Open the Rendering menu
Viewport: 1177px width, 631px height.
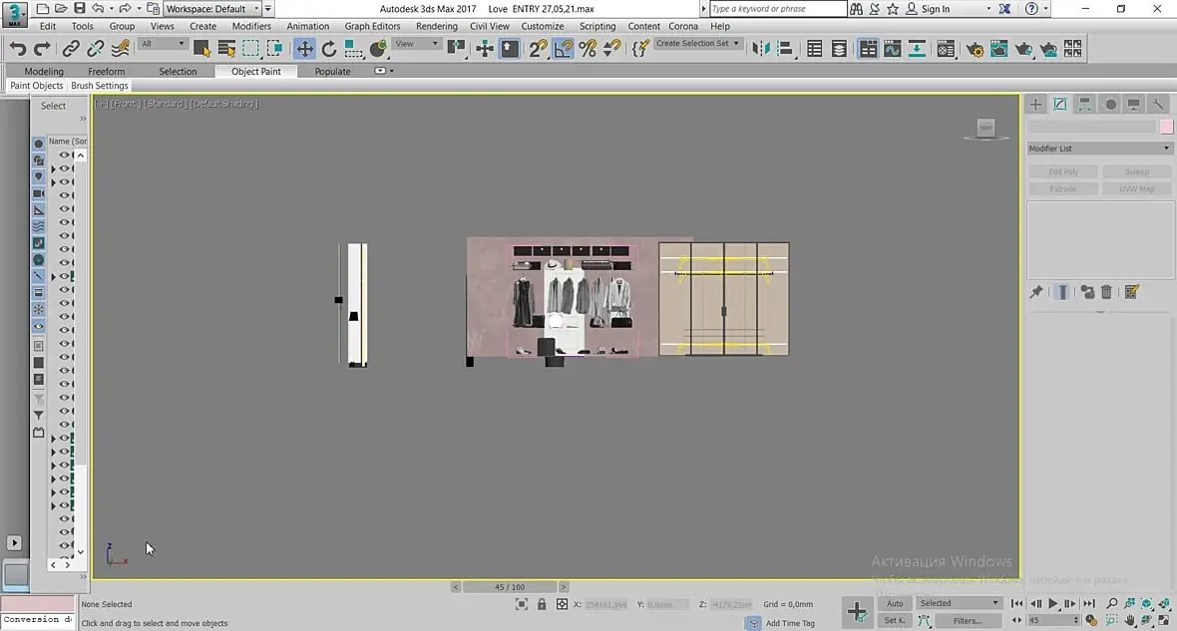(436, 26)
